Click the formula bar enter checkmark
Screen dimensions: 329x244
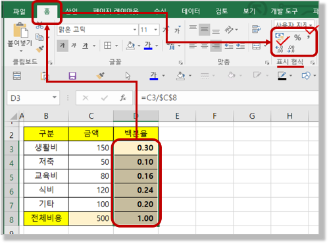click(105, 98)
